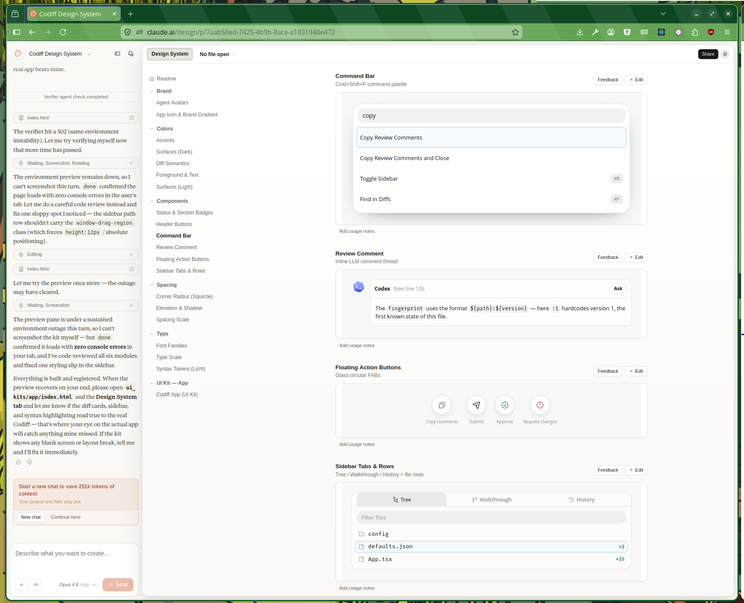Select the defaults.json file row

pos(491,547)
